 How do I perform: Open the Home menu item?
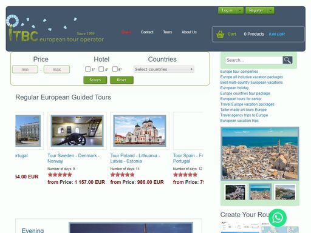point(126,32)
